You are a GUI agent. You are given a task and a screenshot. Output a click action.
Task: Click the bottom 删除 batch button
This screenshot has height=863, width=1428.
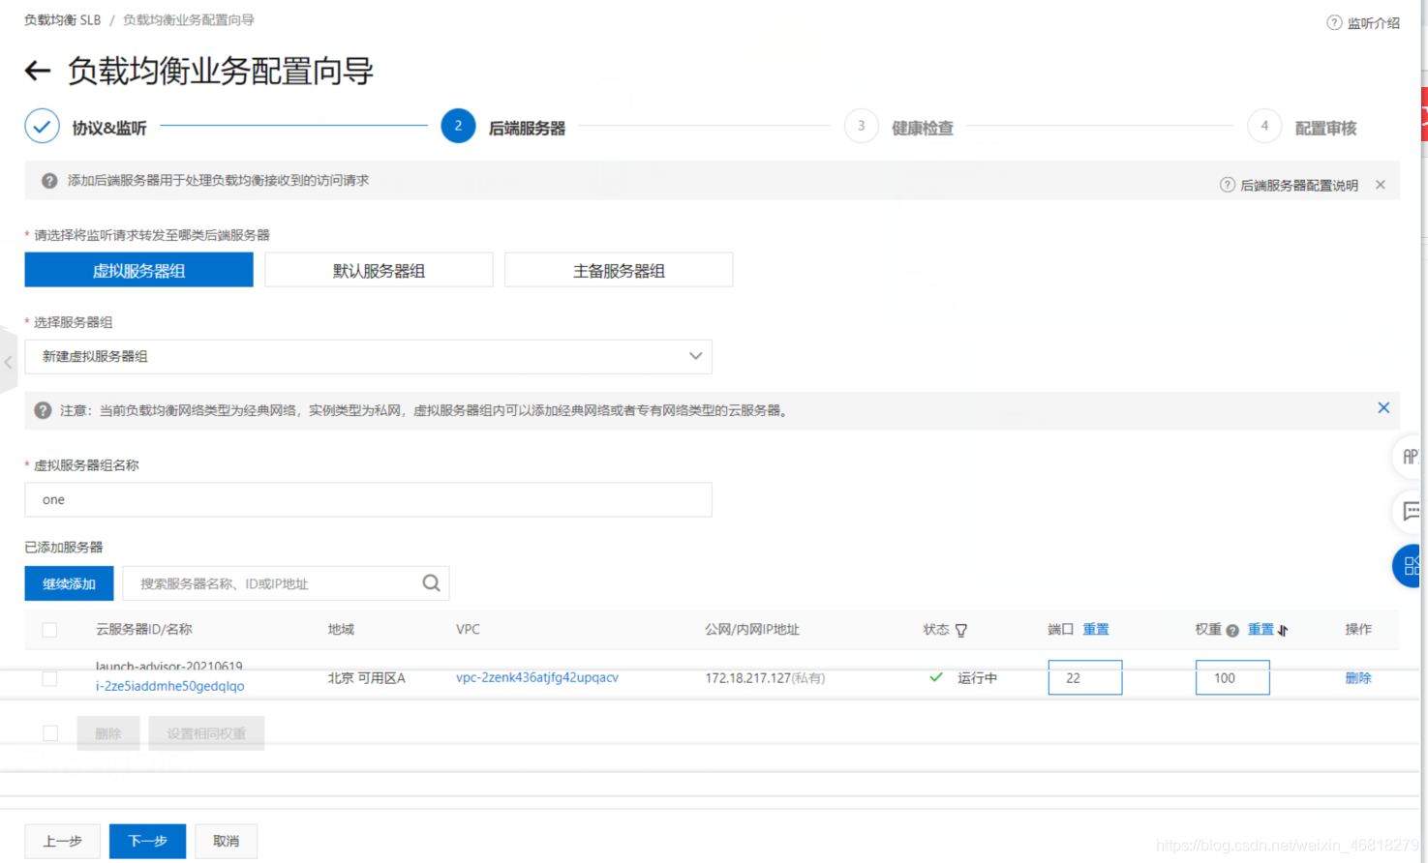[108, 733]
